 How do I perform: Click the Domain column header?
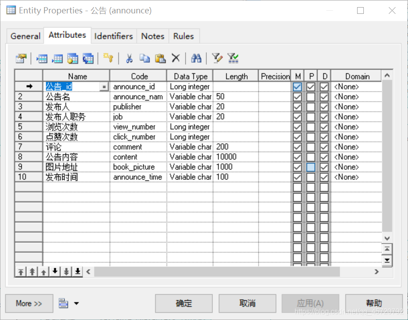tap(357, 76)
